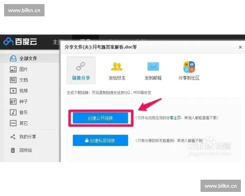Click the 创建私密链接 button

[100, 140]
